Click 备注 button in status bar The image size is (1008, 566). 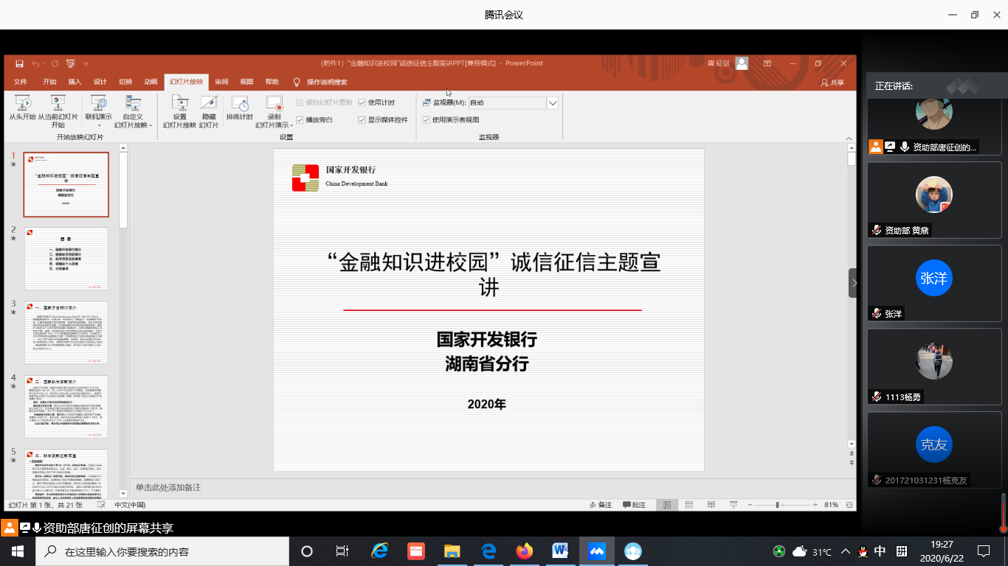click(x=601, y=505)
